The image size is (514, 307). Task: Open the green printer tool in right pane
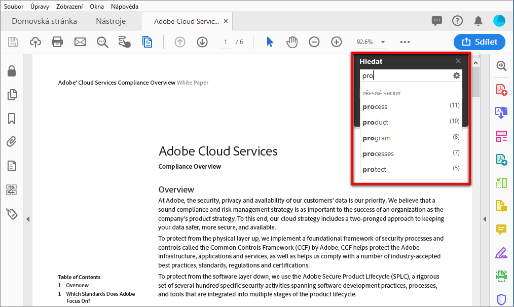coord(501,276)
